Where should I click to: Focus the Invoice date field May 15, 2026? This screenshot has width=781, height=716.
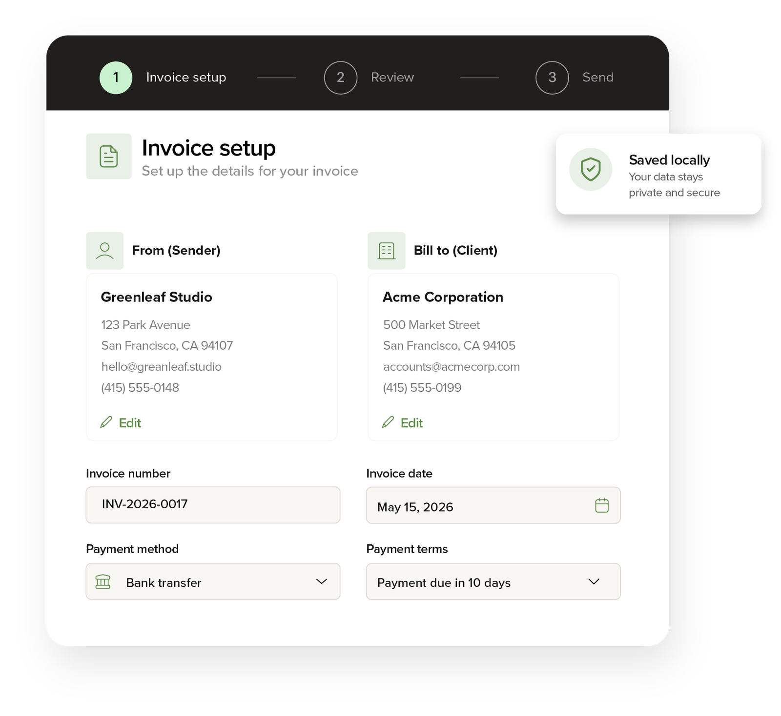493,505
